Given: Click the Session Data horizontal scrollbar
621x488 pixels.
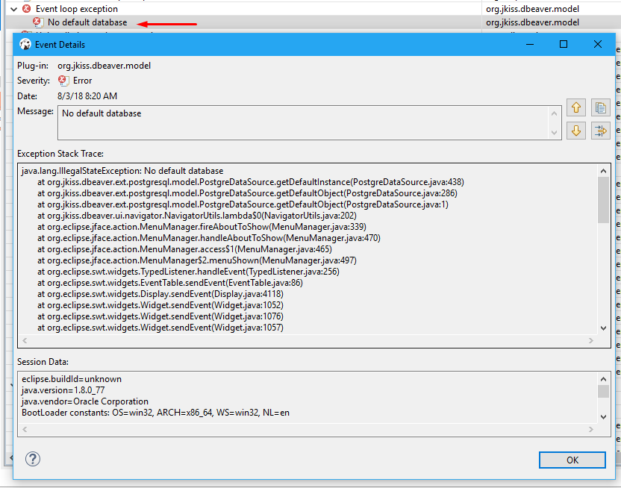Looking at the screenshot, I should click(299, 429).
